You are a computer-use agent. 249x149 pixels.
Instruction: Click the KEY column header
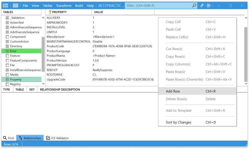[x=32, y=89]
